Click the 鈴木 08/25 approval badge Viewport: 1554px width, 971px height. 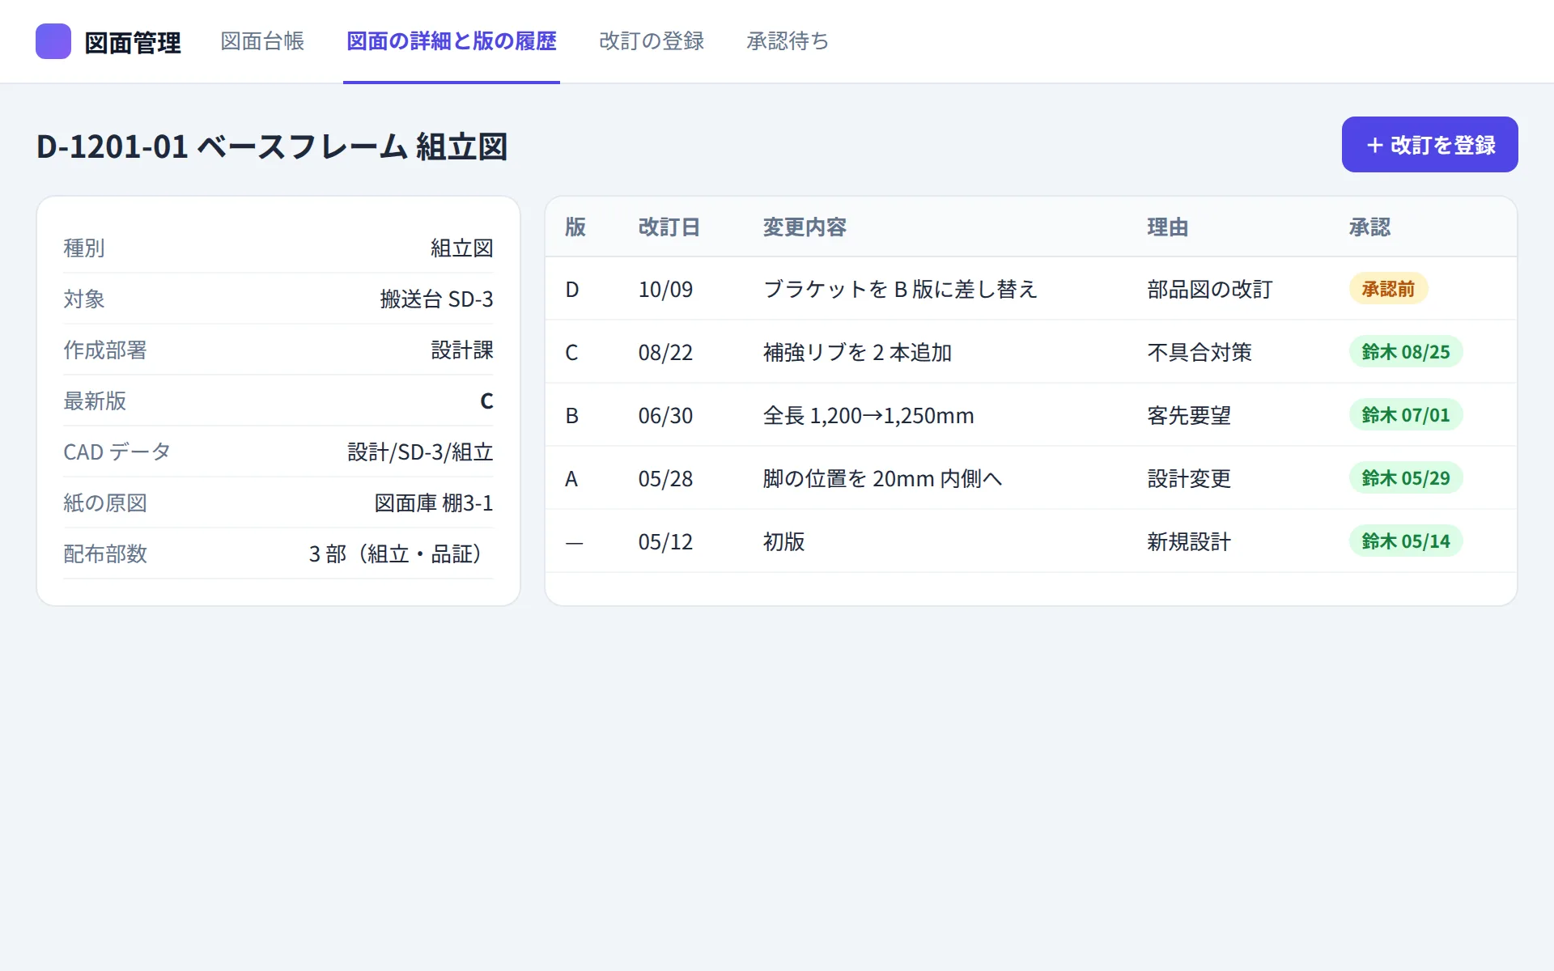tap(1405, 352)
